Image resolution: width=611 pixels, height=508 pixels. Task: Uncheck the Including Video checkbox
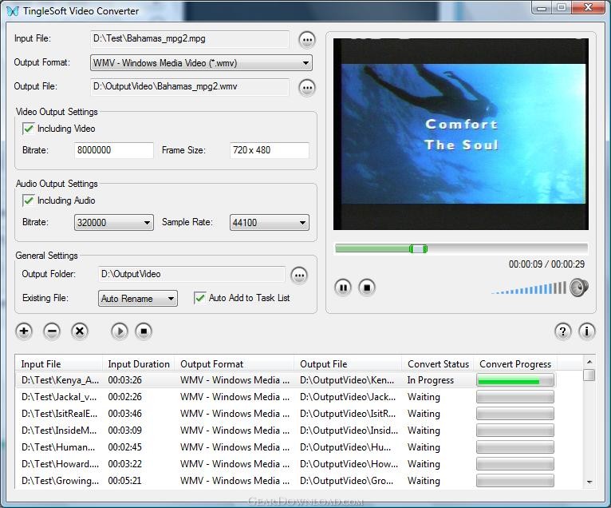click(x=29, y=129)
